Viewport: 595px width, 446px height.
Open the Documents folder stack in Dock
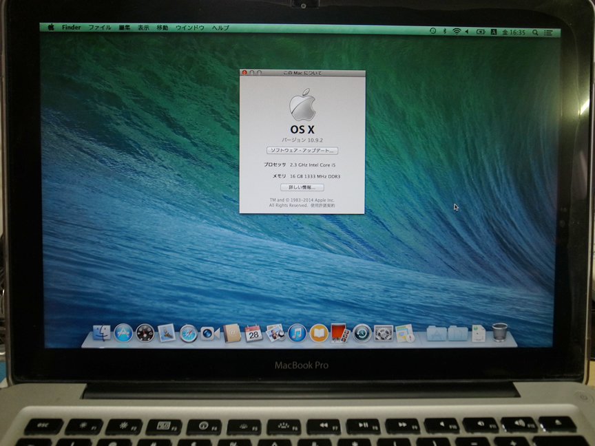(x=458, y=334)
